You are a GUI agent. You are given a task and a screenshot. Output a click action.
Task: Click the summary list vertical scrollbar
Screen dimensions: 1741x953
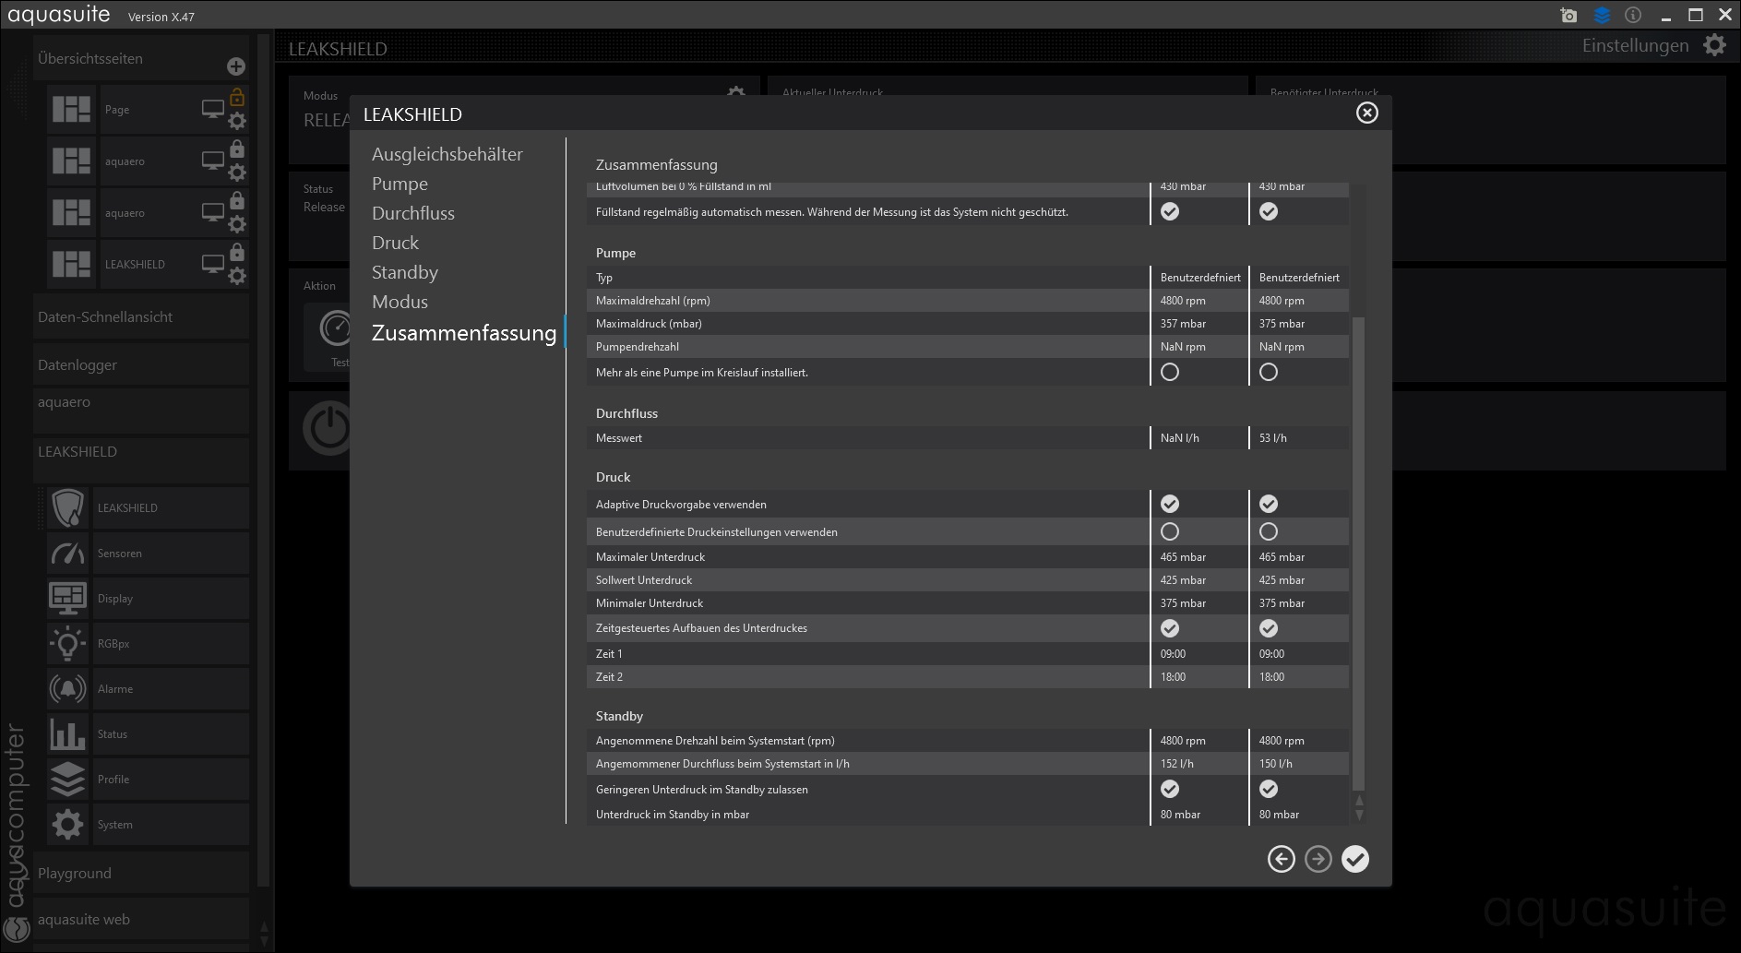(x=1358, y=554)
